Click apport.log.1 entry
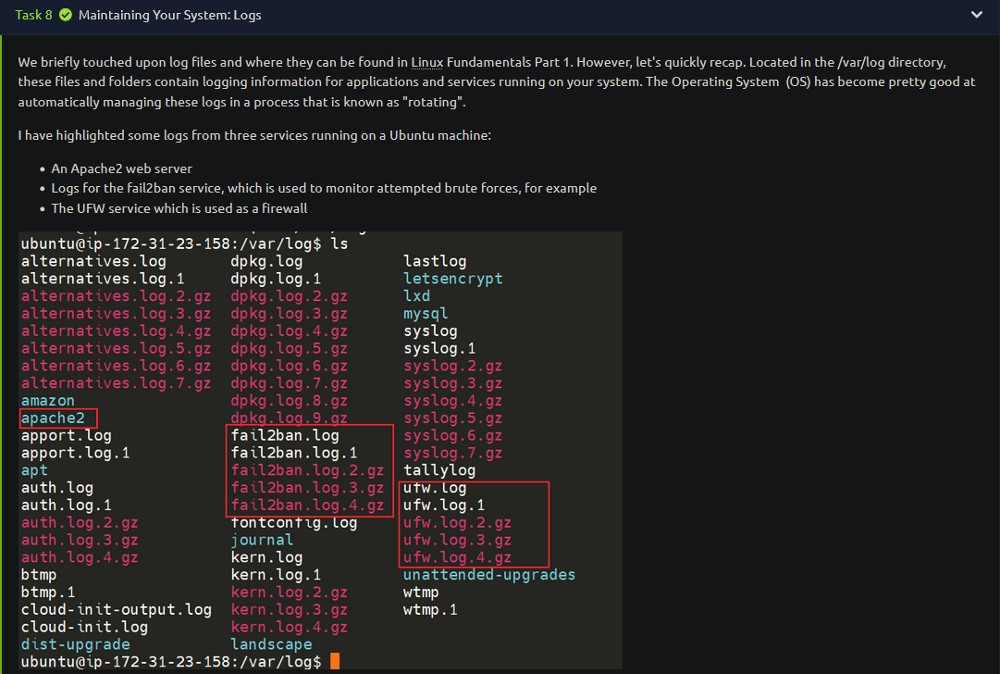The image size is (1000, 674). (75, 453)
